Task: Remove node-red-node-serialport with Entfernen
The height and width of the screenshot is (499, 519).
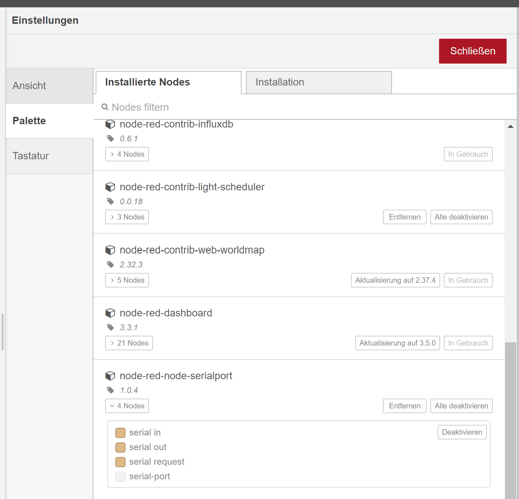Action: (x=405, y=406)
